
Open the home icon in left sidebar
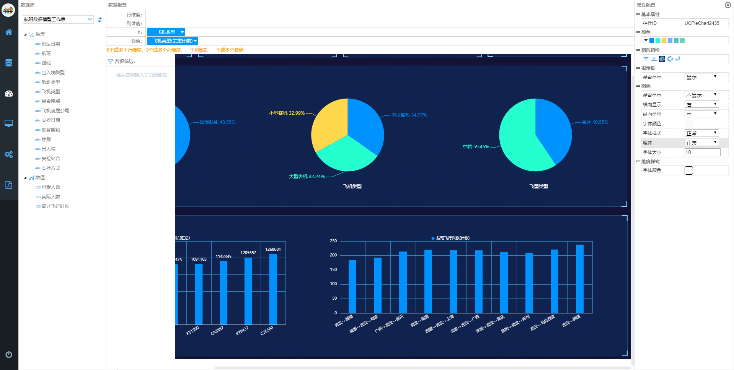tap(9, 32)
